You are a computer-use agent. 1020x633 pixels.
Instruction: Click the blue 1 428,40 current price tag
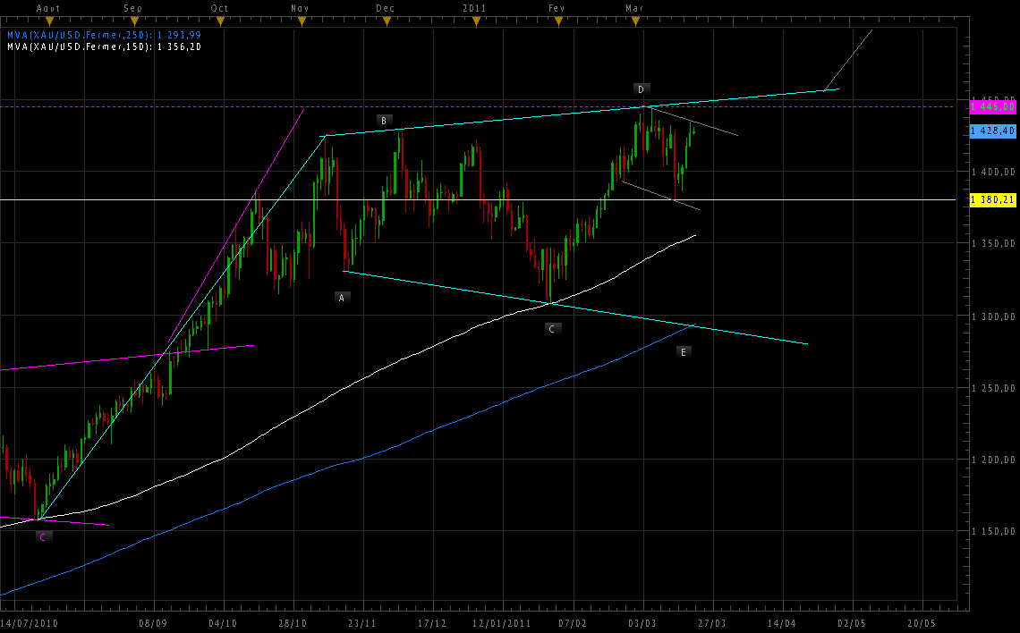992,131
